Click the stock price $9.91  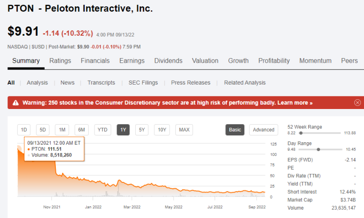(23, 31)
